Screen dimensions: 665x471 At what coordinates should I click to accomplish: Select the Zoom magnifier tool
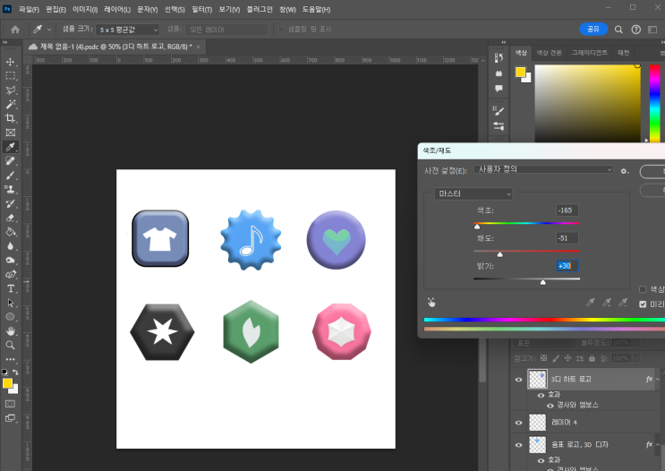(11, 345)
